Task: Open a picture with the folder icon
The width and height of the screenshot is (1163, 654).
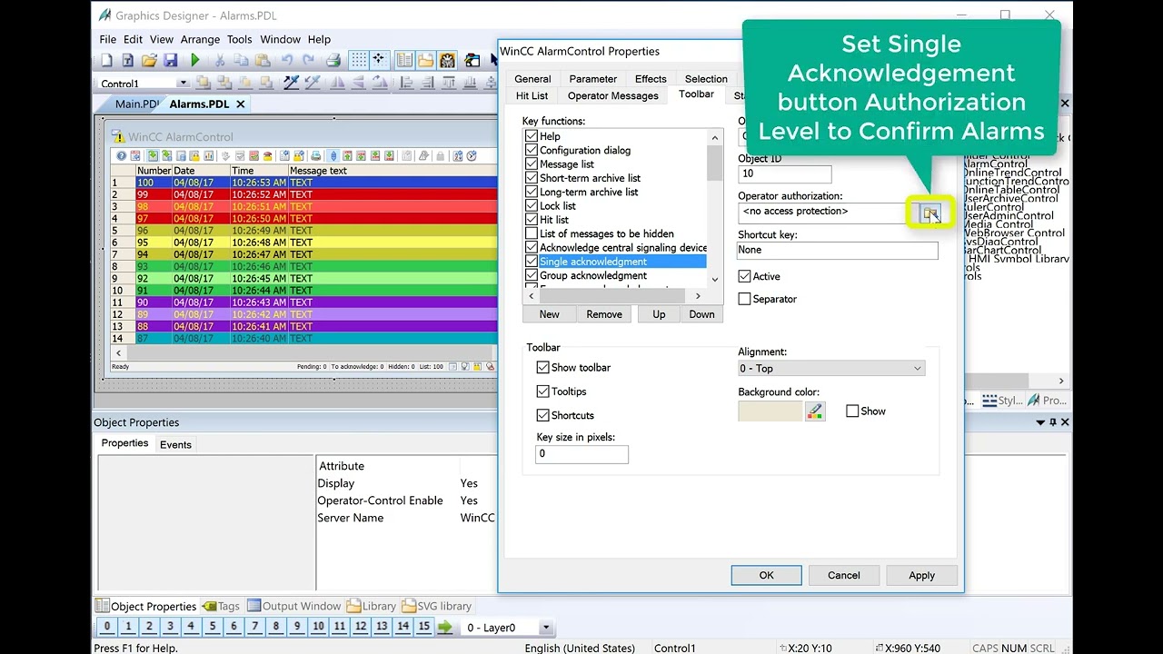Action: coord(149,61)
